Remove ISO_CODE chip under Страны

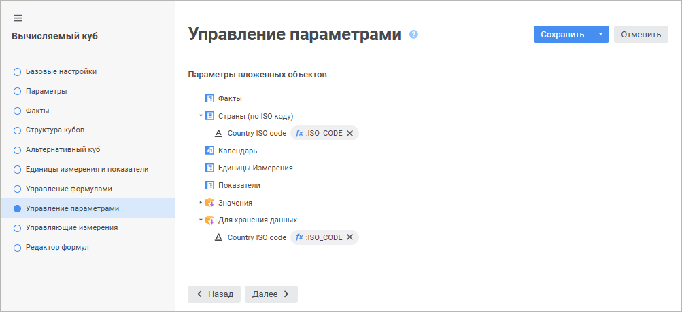tap(349, 133)
